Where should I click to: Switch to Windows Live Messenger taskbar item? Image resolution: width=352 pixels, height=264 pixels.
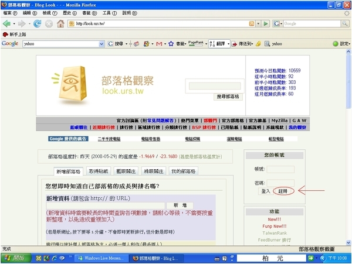pos(101,258)
